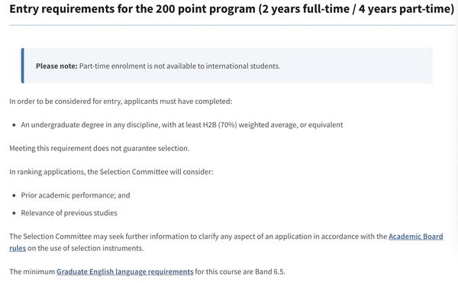Click the 'Please note' part-time enrolment notice
Screen dimensions: 458x283
[227, 66]
